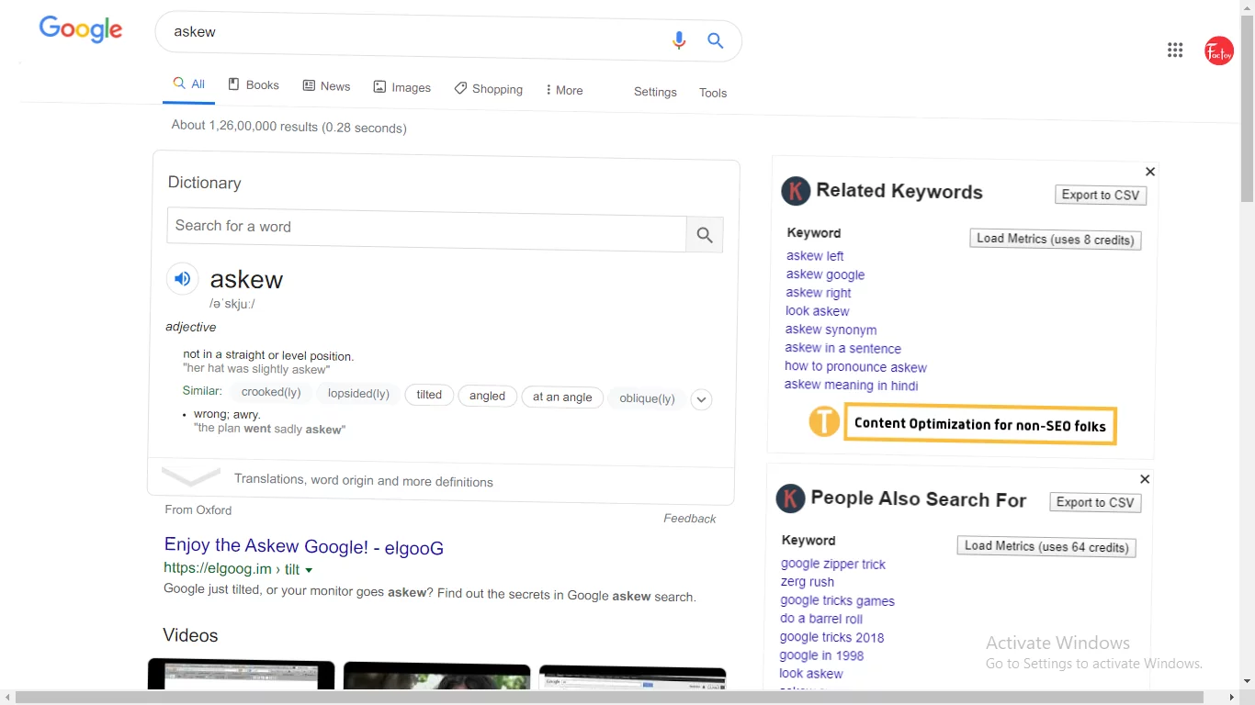Viewport: 1255px width, 705px height.
Task: Play the askew pronunciation audio
Action: click(x=183, y=278)
